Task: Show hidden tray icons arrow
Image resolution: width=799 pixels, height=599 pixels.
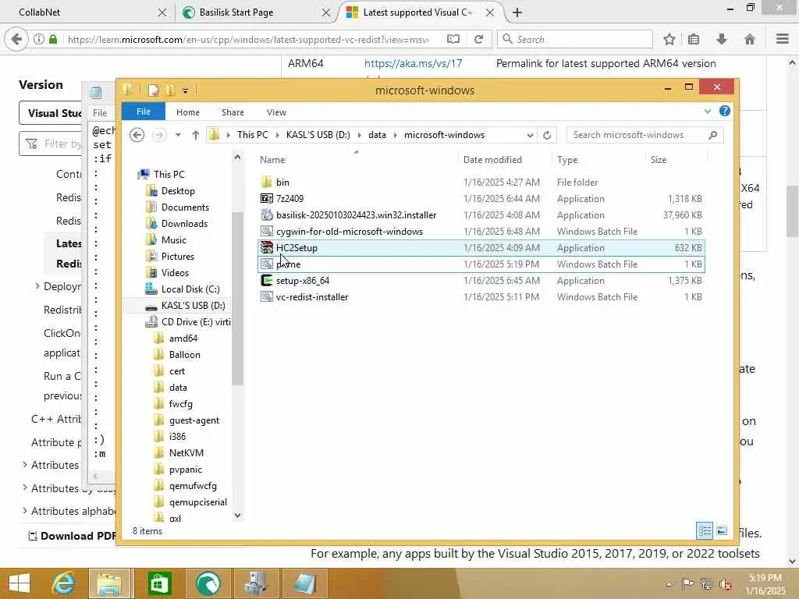Action: pos(669,583)
